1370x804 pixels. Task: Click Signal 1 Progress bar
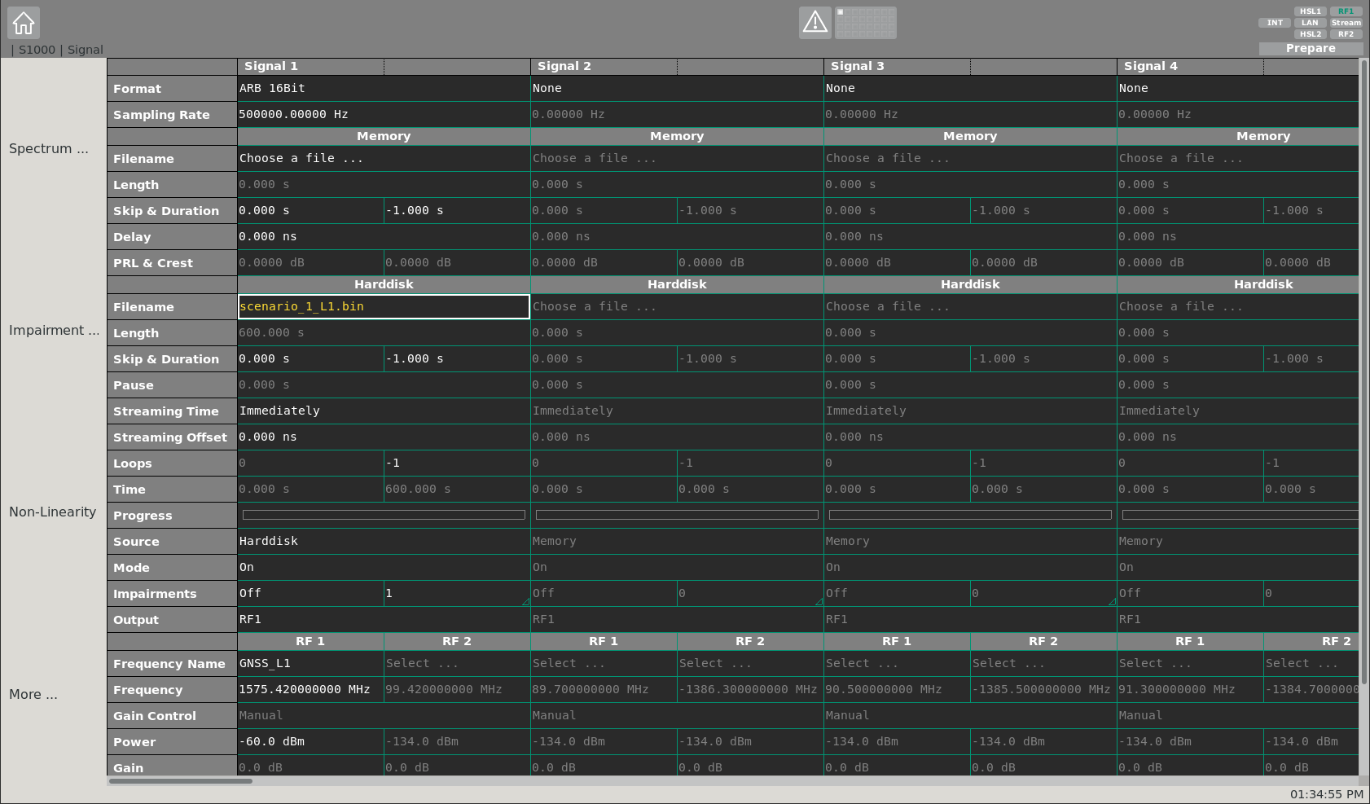point(383,515)
